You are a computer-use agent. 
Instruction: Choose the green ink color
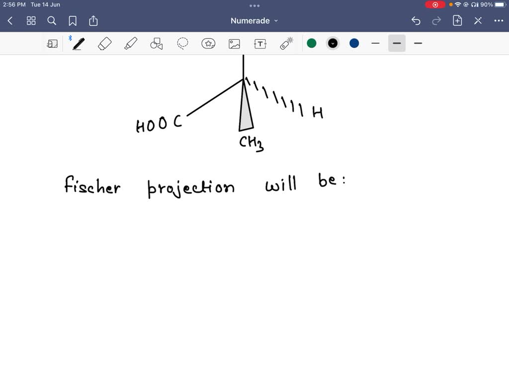tap(312, 43)
